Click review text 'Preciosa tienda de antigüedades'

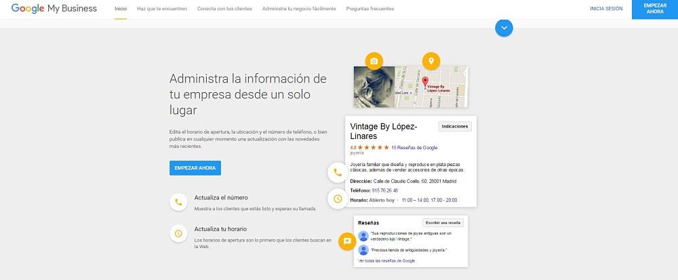(409, 250)
